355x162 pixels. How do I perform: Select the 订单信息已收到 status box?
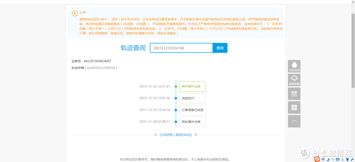(x=193, y=110)
